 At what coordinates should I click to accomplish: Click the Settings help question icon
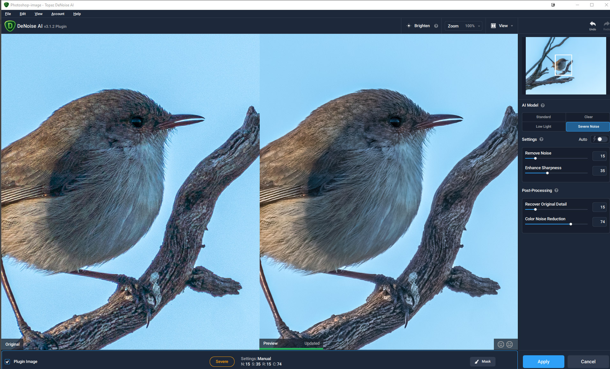pyautogui.click(x=541, y=139)
